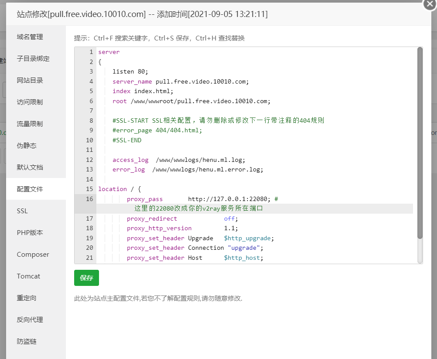Open the 域名管理 tab
The height and width of the screenshot is (359, 437).
tap(30, 37)
